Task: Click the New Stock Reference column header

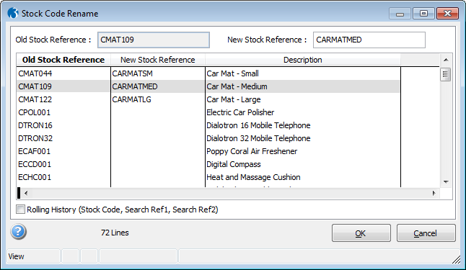Action: (x=158, y=60)
